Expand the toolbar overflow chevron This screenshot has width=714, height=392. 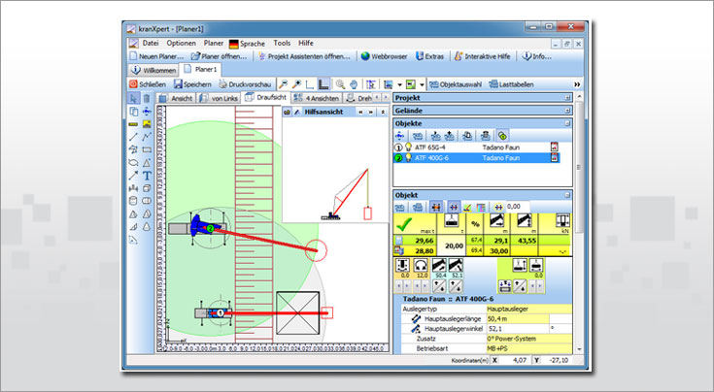click(577, 84)
